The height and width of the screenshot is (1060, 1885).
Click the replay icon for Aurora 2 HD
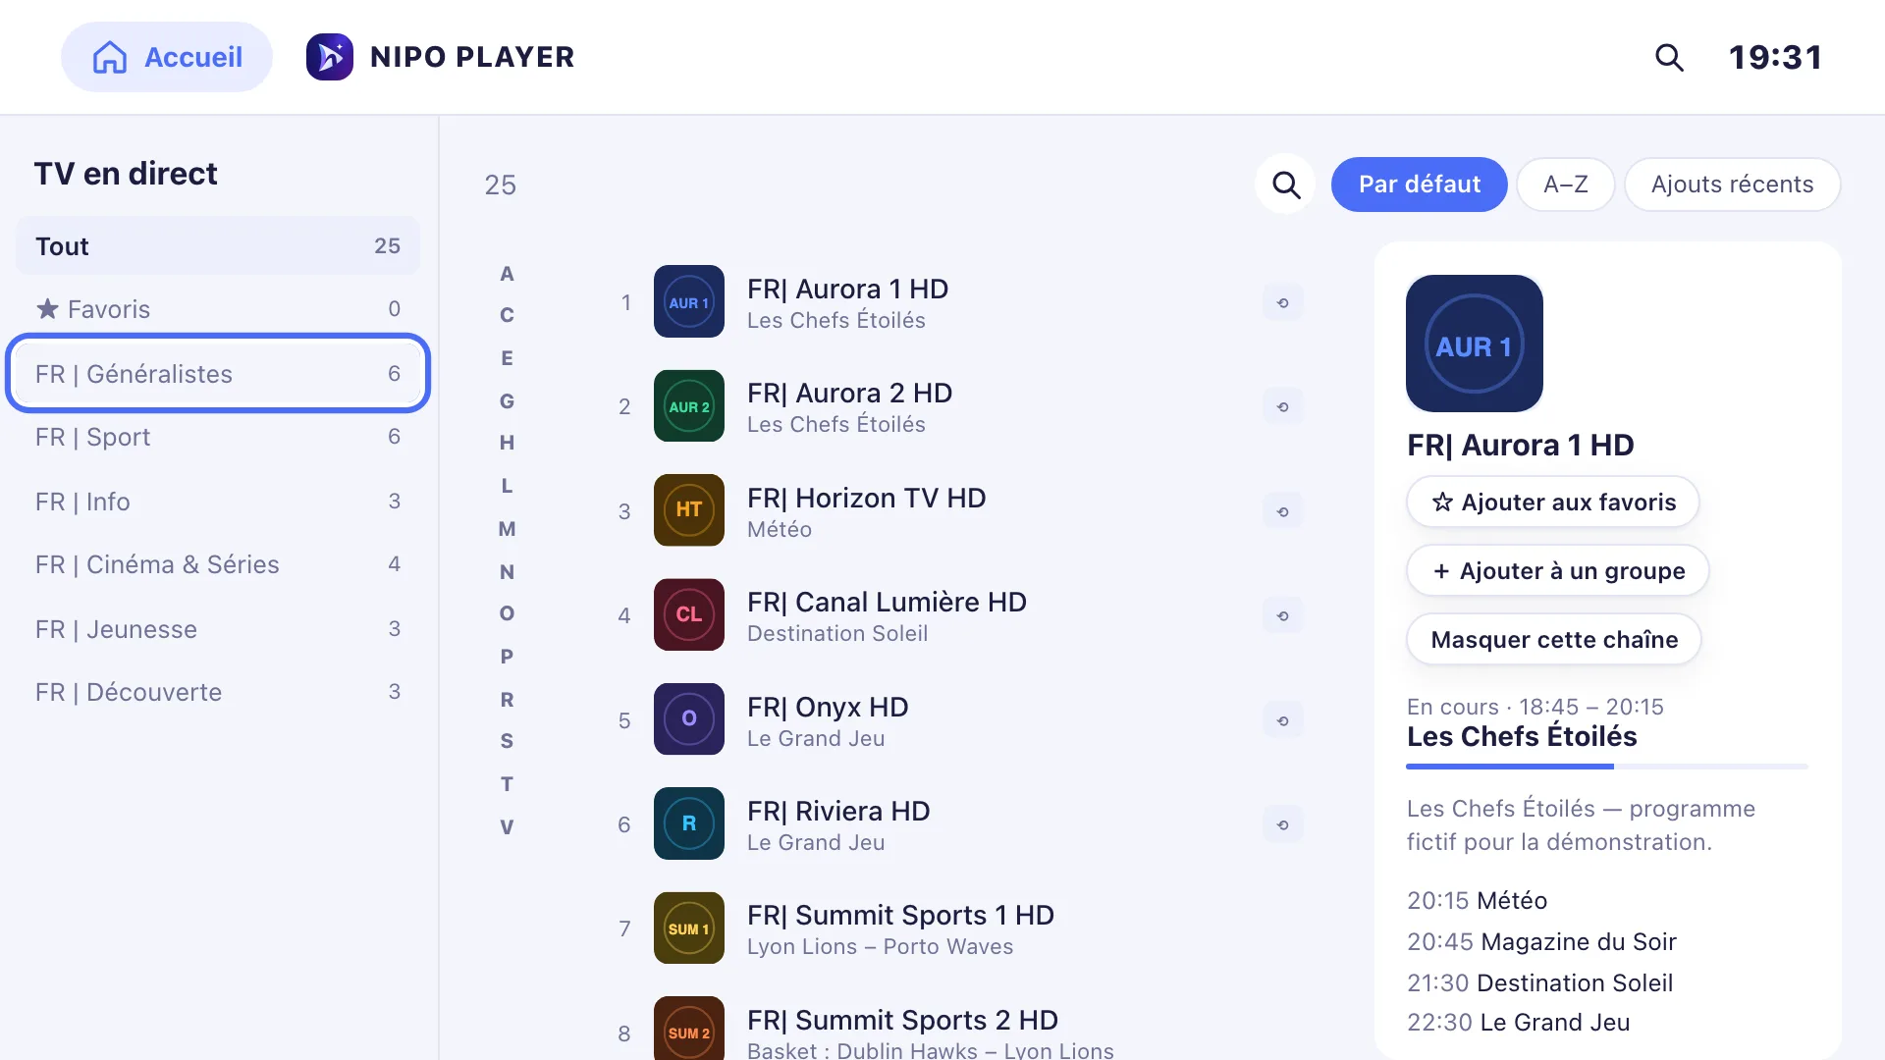[1282, 406]
